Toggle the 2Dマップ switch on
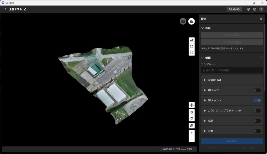 [x=257, y=90]
